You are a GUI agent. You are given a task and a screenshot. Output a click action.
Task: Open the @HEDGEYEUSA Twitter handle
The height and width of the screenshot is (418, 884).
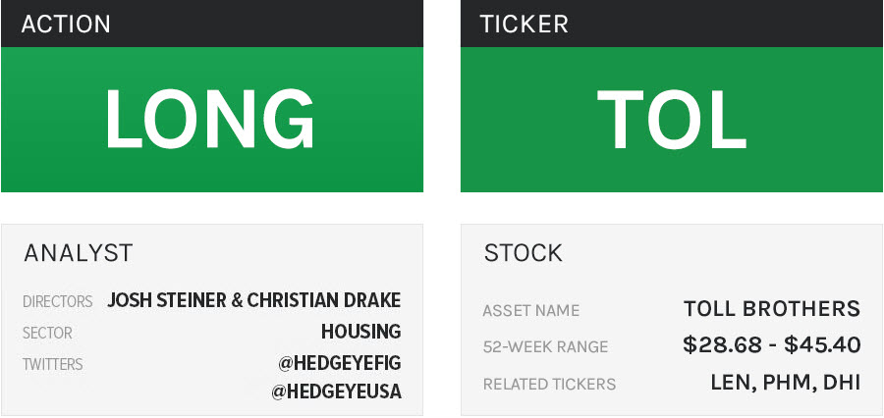click(x=339, y=392)
